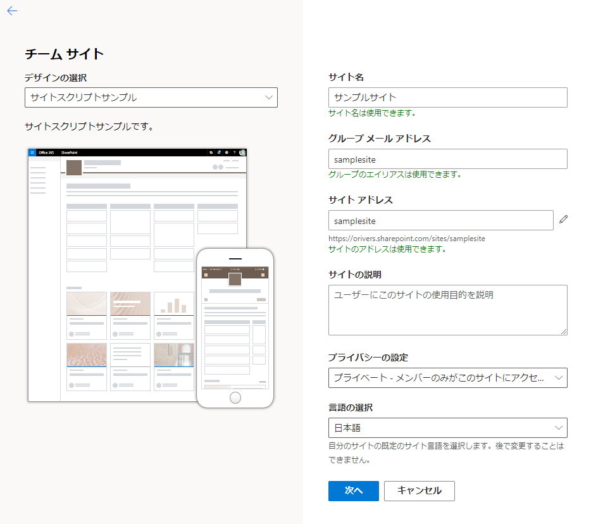Click the グループ メール アドレス input field

[447, 159]
